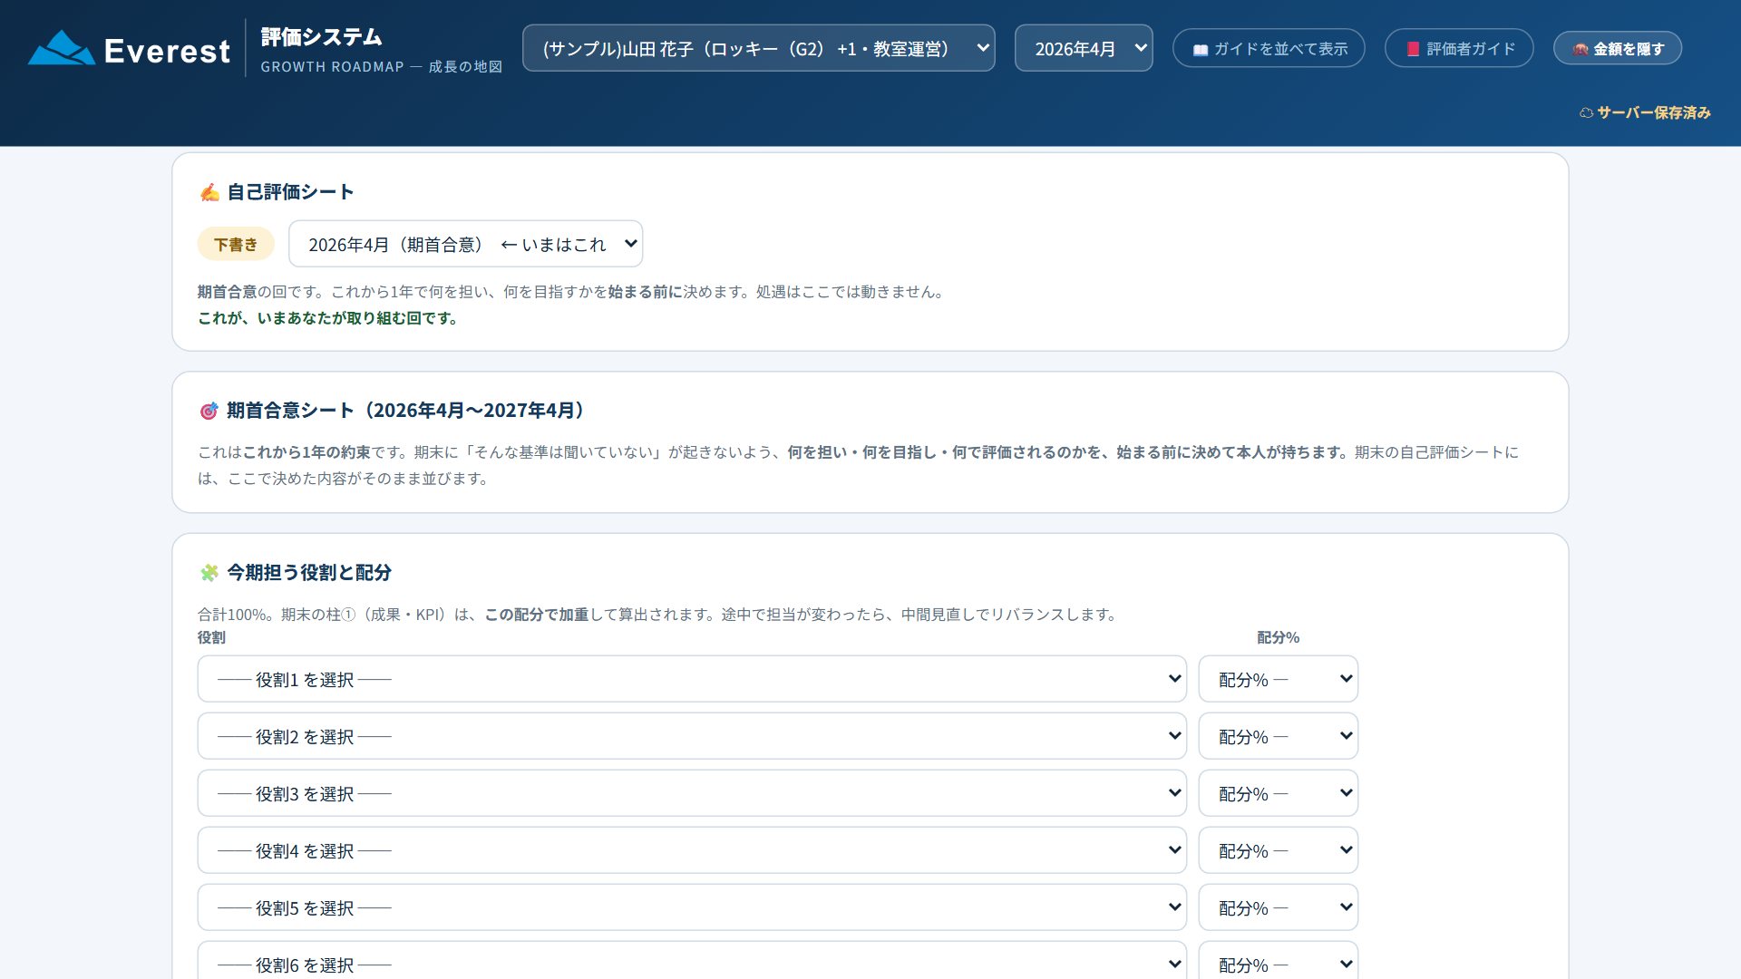Click the GROWTH ROADMAP — 成長の地図 subtitle
Image resolution: width=1741 pixels, height=979 pixels.
tap(381, 67)
